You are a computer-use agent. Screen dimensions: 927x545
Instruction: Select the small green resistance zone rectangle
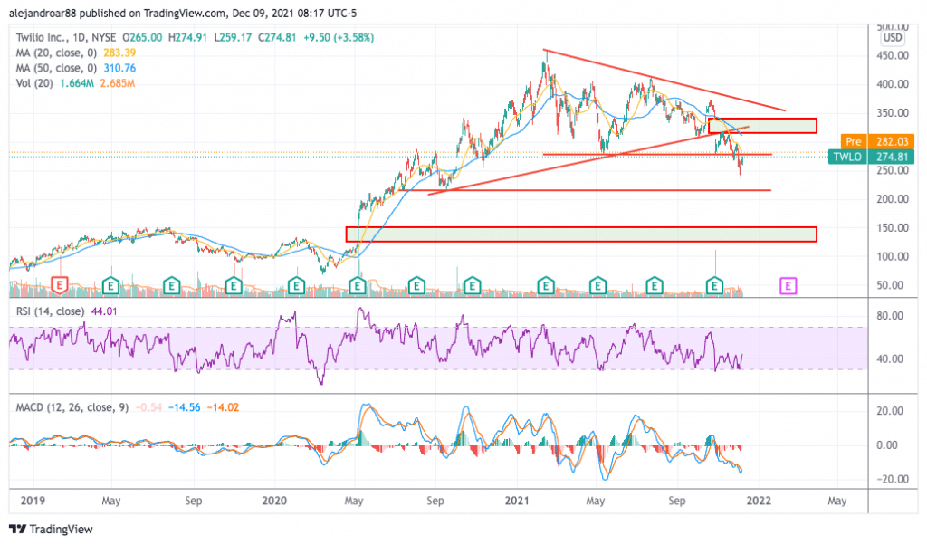[762, 125]
